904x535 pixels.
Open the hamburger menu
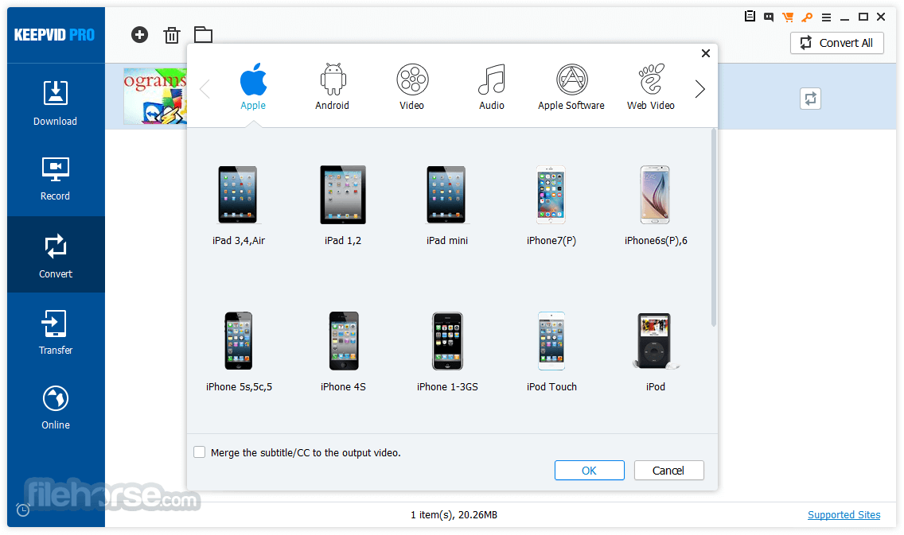click(x=826, y=16)
